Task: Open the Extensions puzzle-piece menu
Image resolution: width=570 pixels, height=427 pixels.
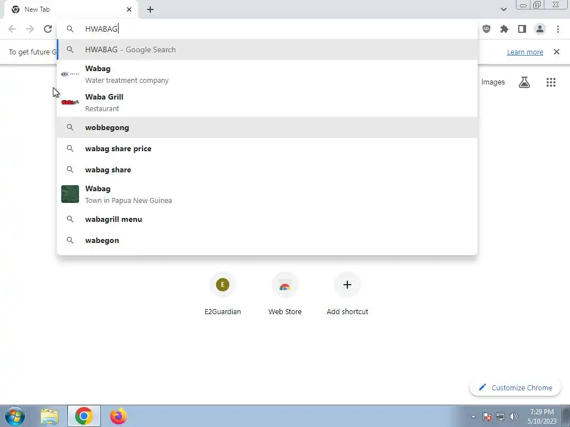Action: tap(504, 29)
